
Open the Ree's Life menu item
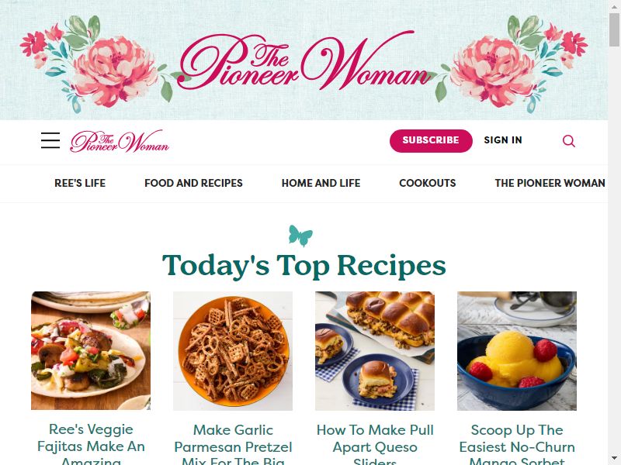80,183
